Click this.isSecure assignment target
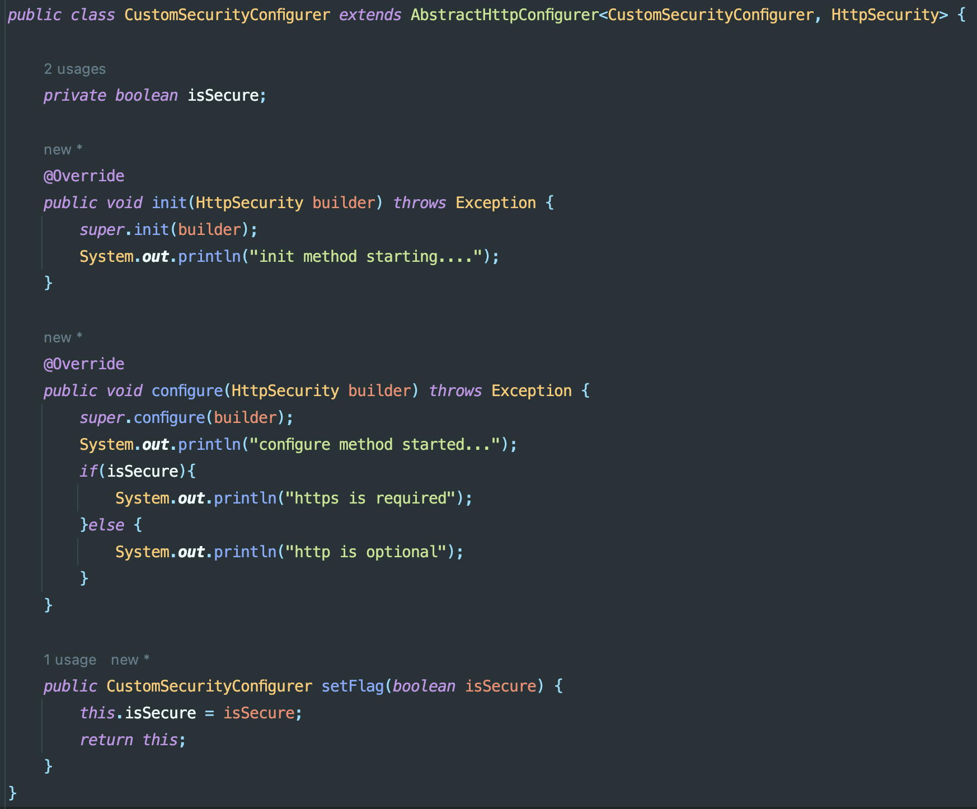This screenshot has width=977, height=809. [x=138, y=713]
